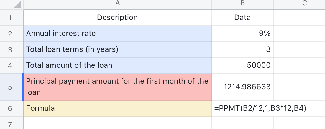Select the cell with value 50000
325x129 pixels.
point(242,65)
